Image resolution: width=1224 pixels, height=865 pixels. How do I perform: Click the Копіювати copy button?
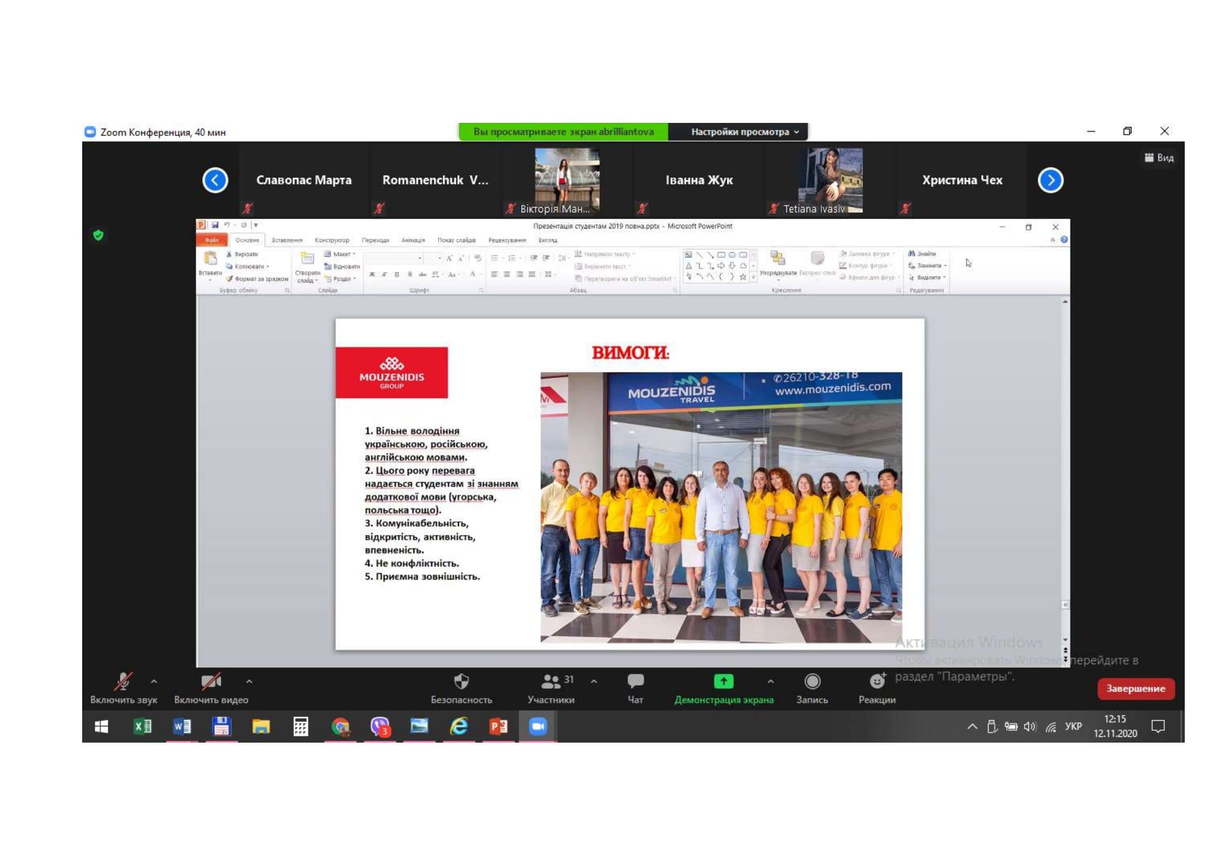[x=248, y=266]
